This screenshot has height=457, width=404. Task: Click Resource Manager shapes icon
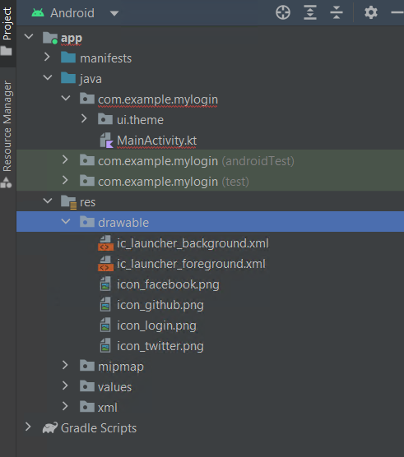[7, 182]
